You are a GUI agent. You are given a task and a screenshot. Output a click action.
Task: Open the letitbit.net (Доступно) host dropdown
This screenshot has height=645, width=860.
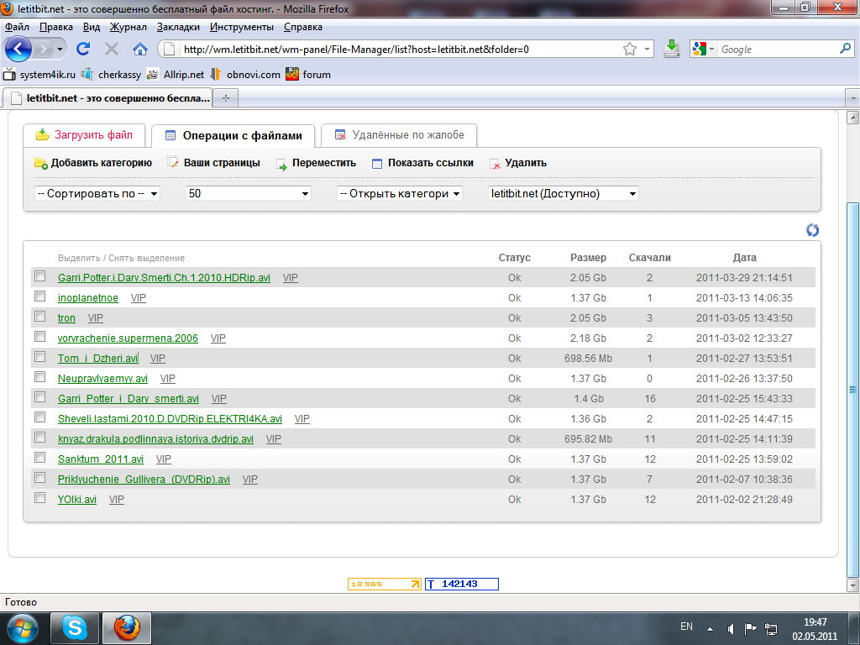click(564, 194)
